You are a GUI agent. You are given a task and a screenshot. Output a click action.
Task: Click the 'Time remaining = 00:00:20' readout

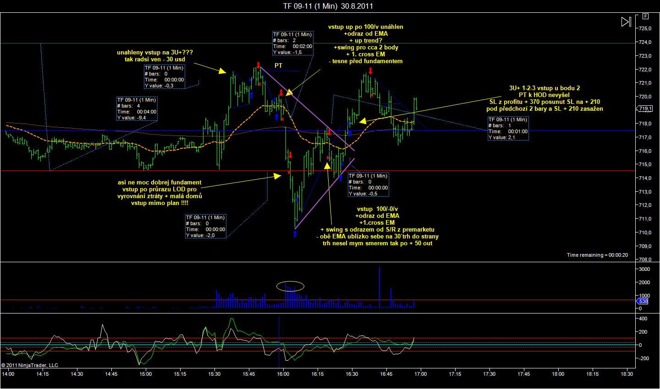click(x=597, y=255)
